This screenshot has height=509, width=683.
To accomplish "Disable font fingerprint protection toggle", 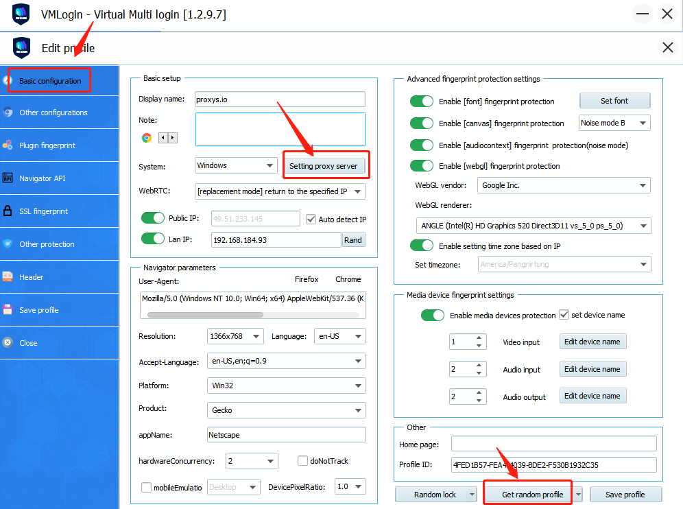I will coord(422,102).
